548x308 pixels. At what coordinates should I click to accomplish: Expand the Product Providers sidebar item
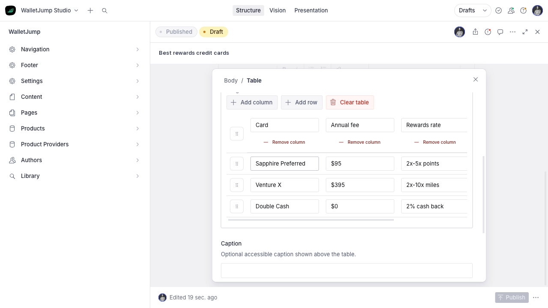click(x=75, y=144)
